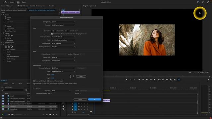212x119 pixels.
Task: Click the rectangle mask icon under Opacity
Action: coord(9,36)
